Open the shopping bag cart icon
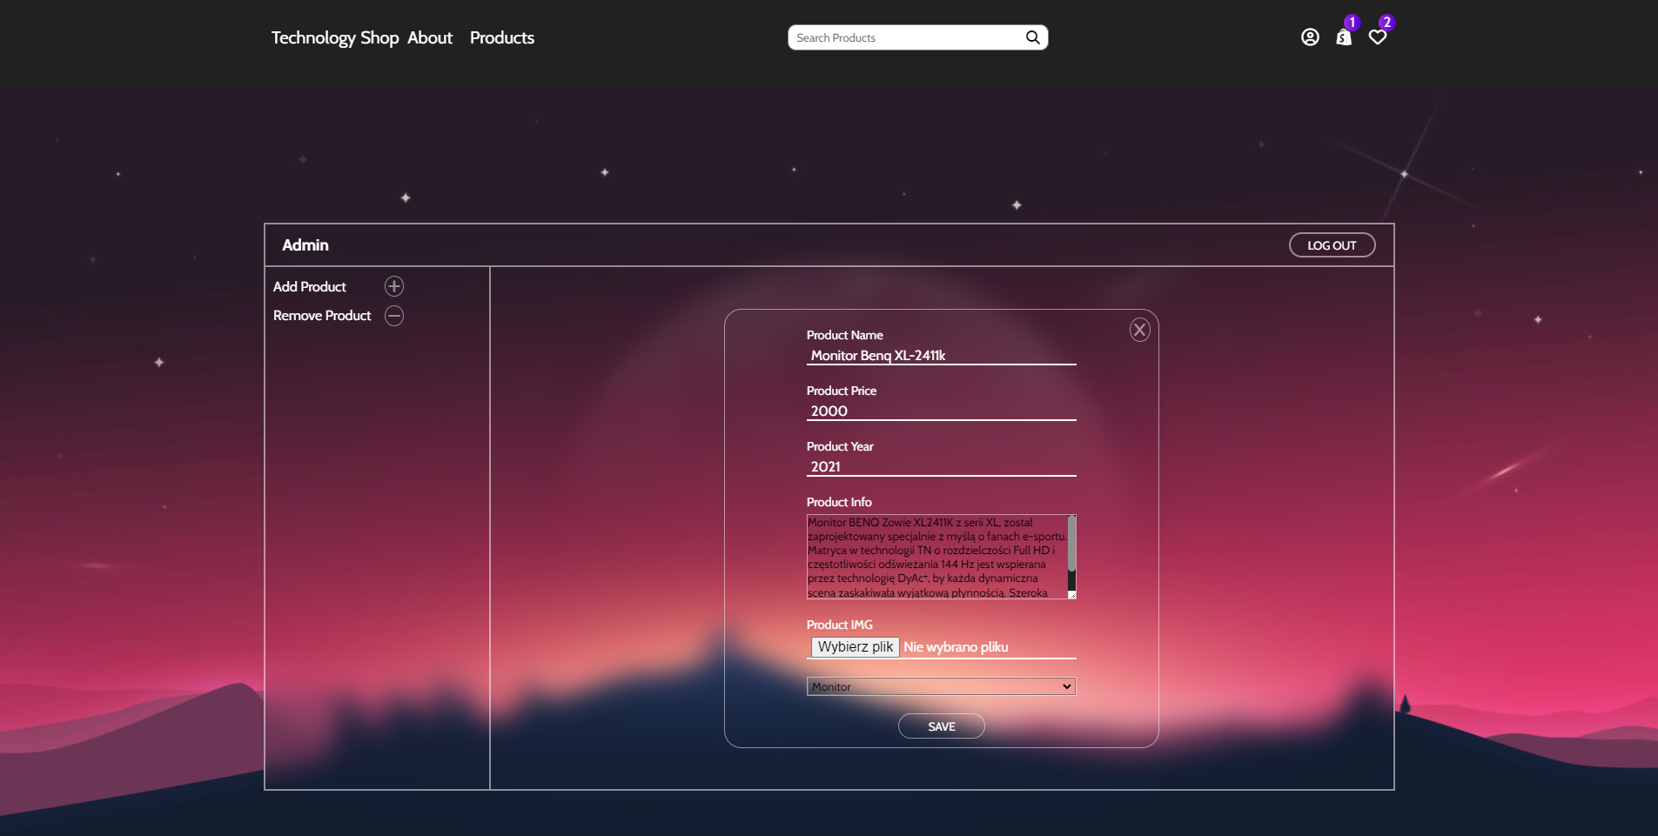1658x836 pixels. click(1344, 37)
